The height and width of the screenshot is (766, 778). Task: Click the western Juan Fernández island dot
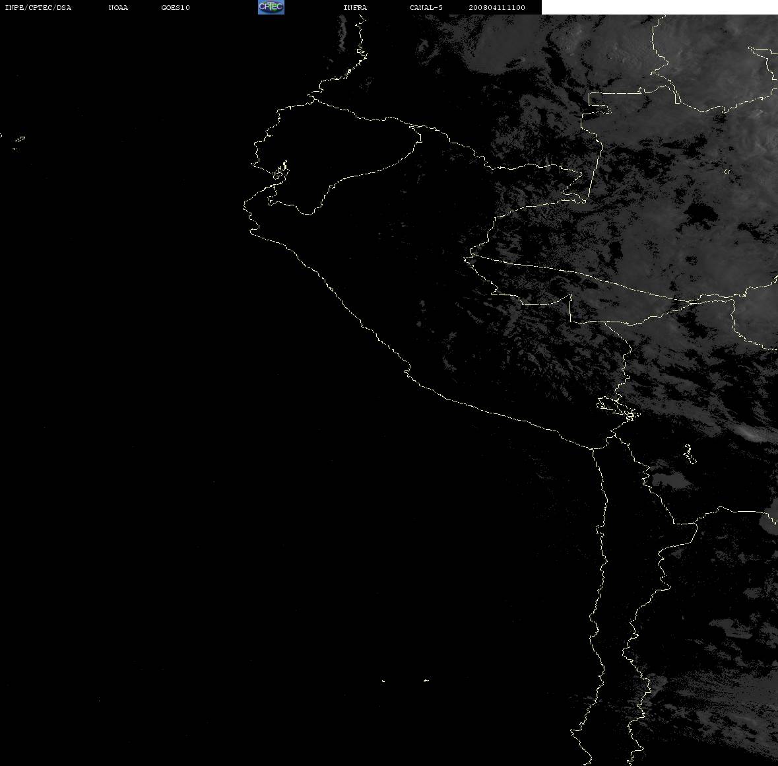383,681
